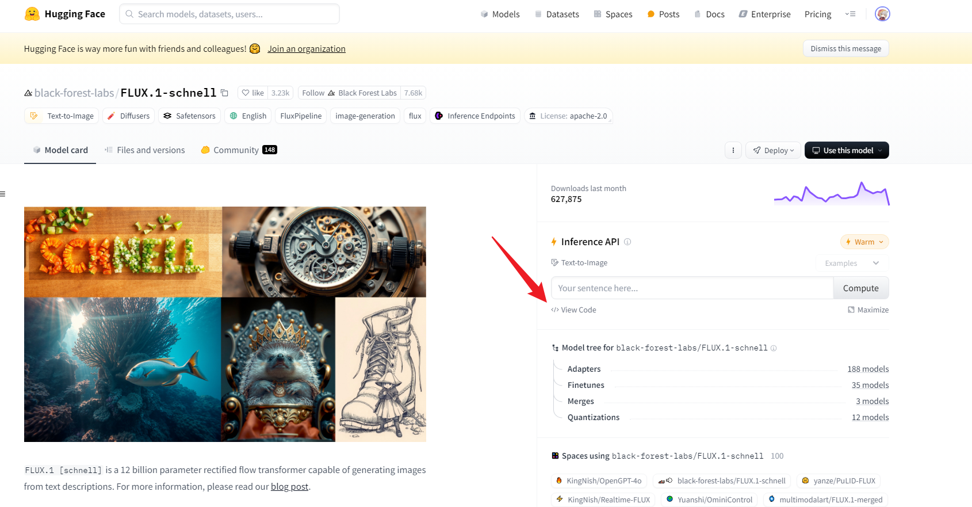Open the Pricing page
The width and height of the screenshot is (972, 507).
[x=818, y=14]
